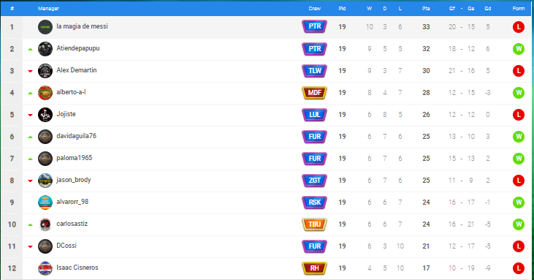
Task: Click the red L form indicator for la magia de messi
Action: pyautogui.click(x=519, y=27)
